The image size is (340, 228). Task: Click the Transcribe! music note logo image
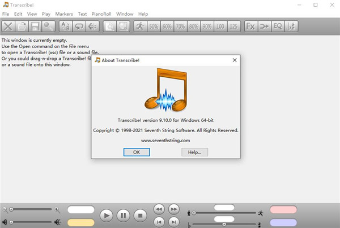(166, 90)
